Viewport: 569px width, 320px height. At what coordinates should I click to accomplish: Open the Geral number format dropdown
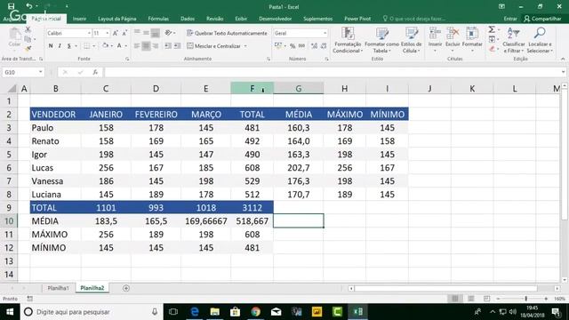(x=325, y=33)
